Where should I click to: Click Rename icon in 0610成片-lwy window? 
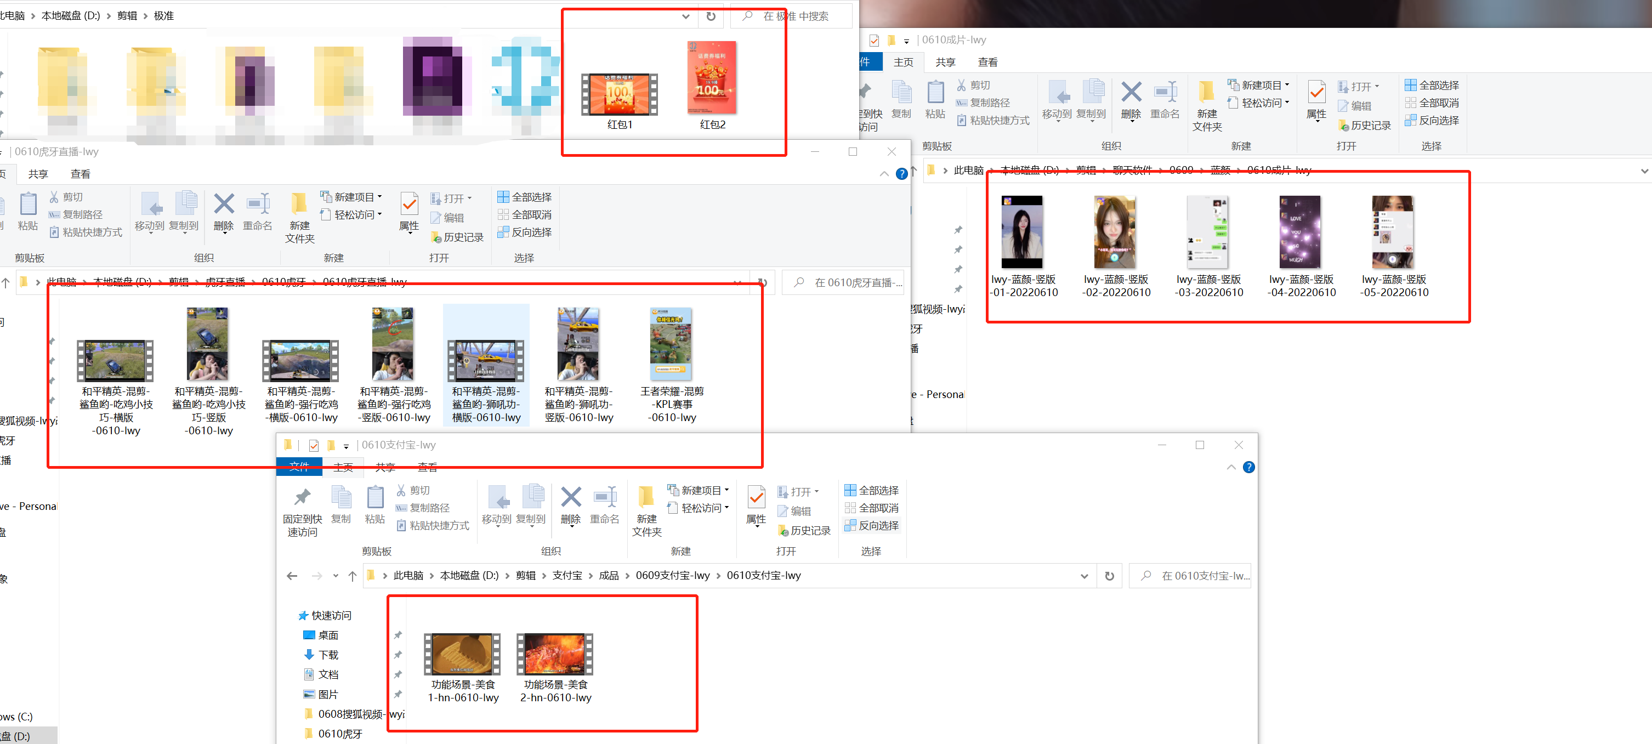(x=1165, y=101)
